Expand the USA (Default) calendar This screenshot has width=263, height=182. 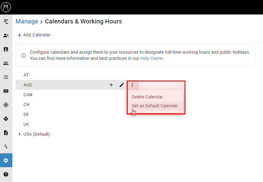[x=19, y=134]
